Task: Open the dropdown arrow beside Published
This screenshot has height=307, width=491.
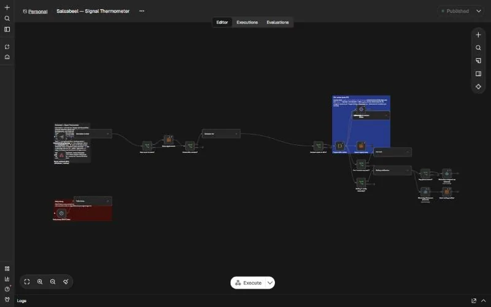Action: [479, 11]
